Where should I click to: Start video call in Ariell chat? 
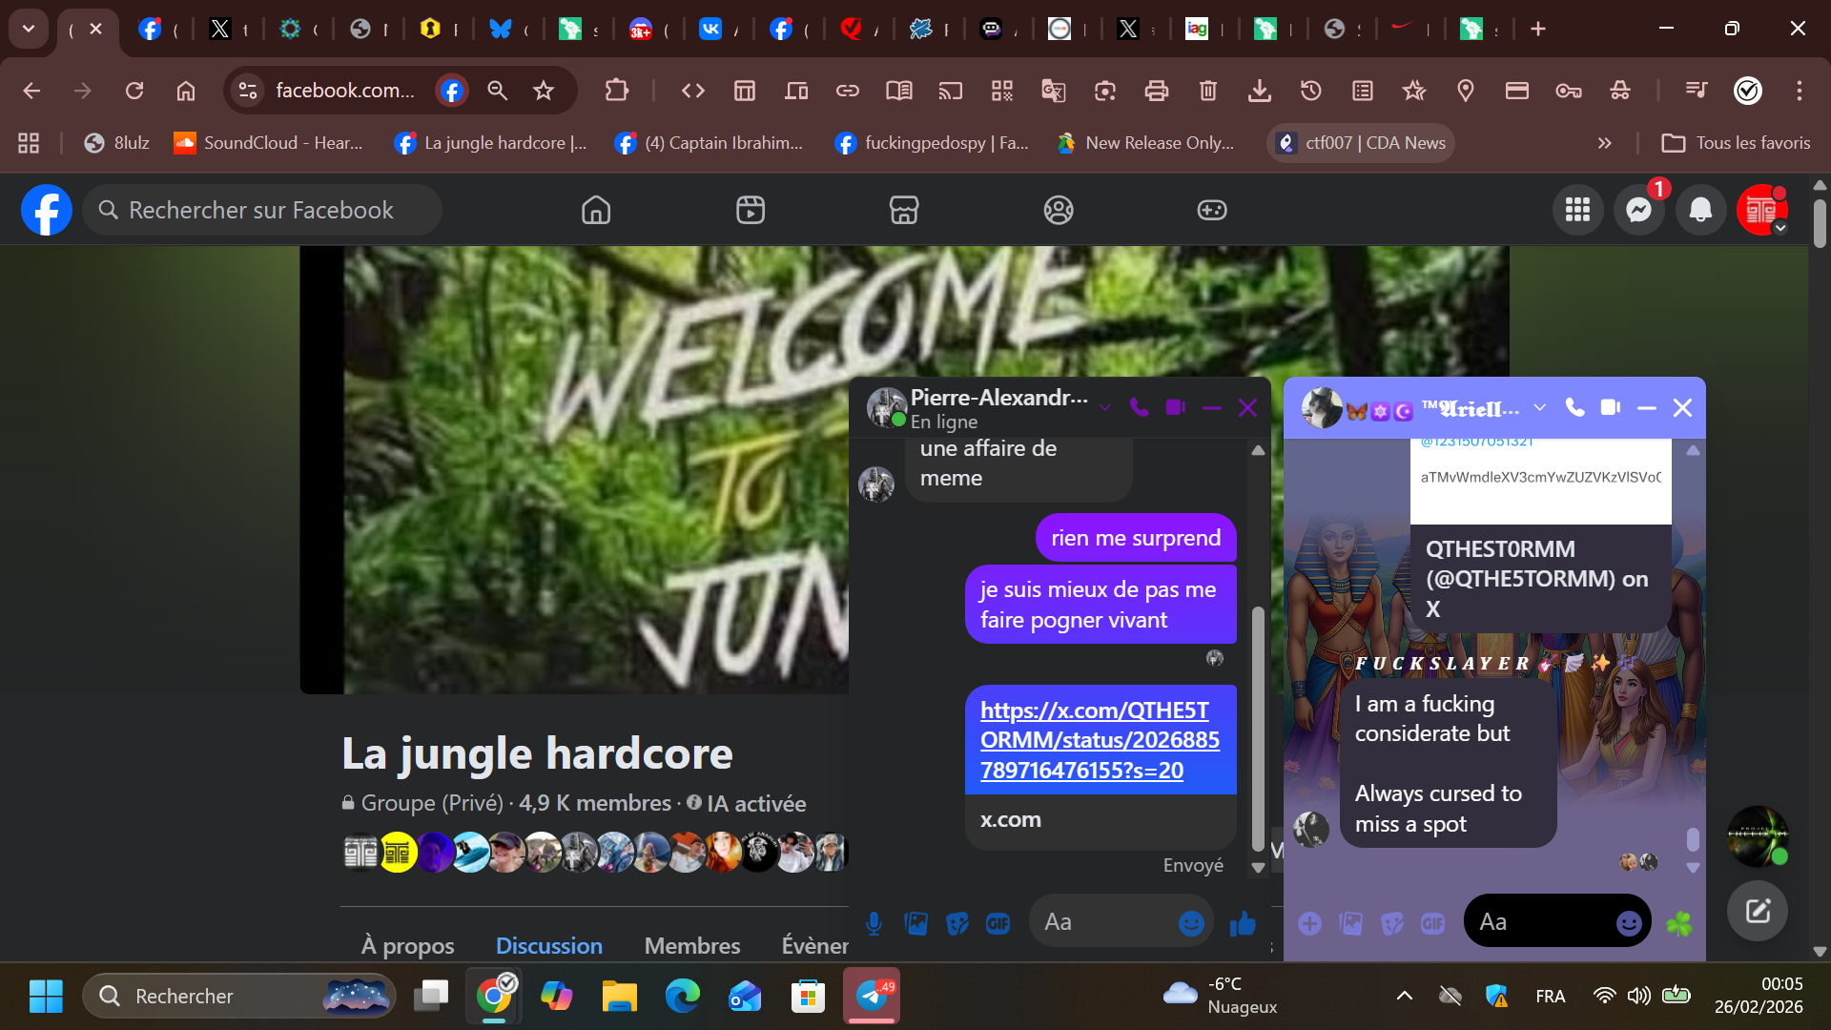point(1611,408)
